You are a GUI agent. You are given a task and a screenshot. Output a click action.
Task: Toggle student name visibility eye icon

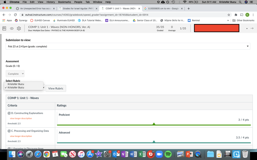(x=12, y=28)
